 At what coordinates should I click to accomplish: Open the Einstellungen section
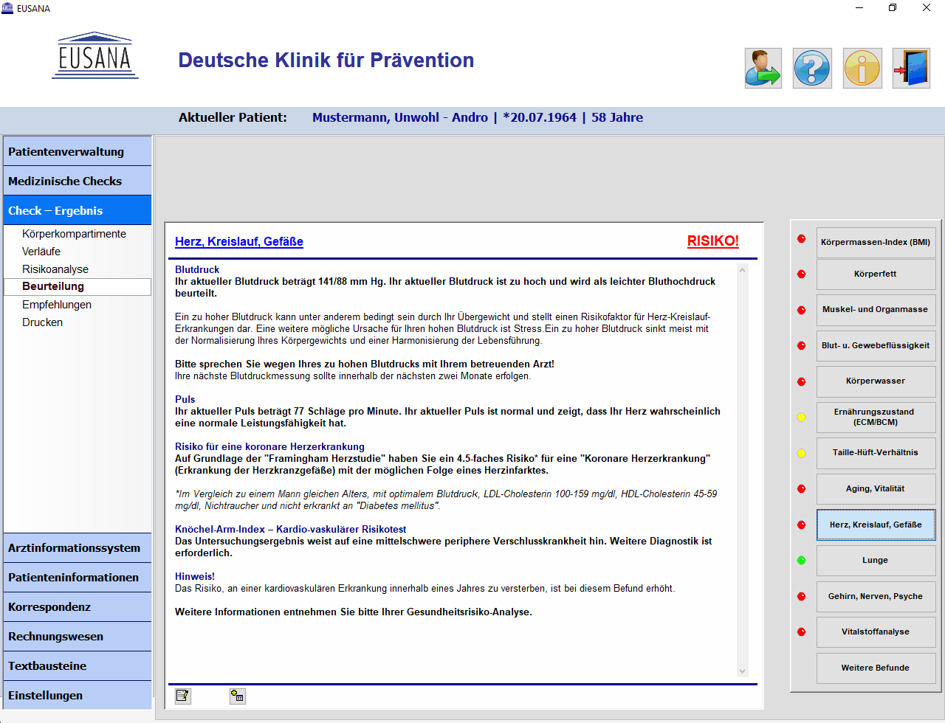(x=78, y=695)
